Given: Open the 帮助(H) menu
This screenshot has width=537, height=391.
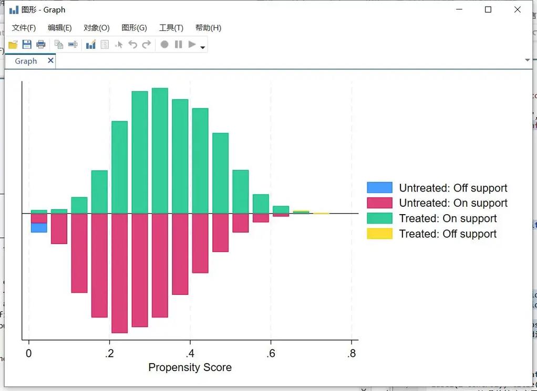Looking at the screenshot, I should point(208,28).
